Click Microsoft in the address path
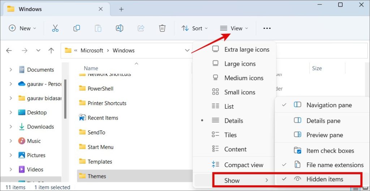370x191 pixels. pyautogui.click(x=92, y=51)
